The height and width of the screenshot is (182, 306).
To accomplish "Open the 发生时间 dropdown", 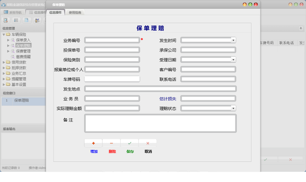I will pos(233,40).
